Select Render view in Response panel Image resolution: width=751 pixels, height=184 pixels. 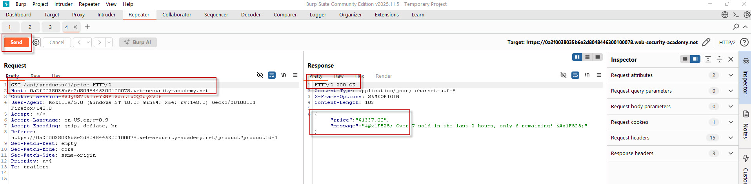[x=384, y=76]
